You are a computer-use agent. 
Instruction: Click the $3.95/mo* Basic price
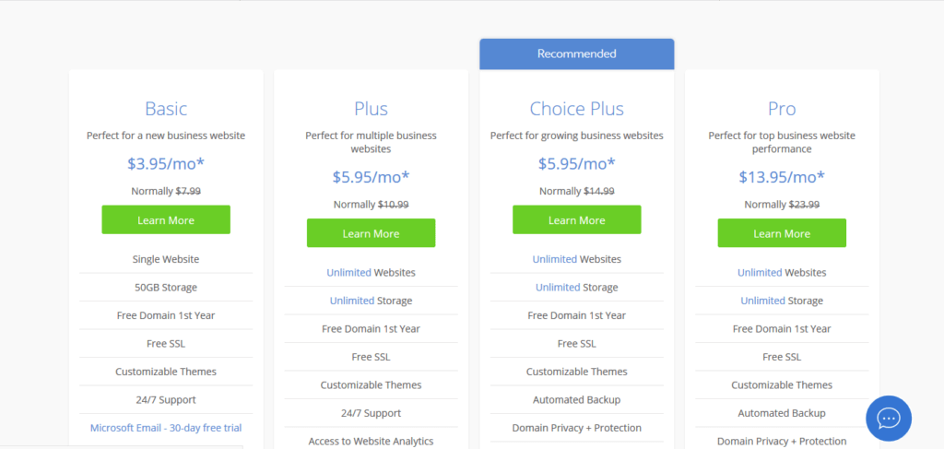[166, 163]
